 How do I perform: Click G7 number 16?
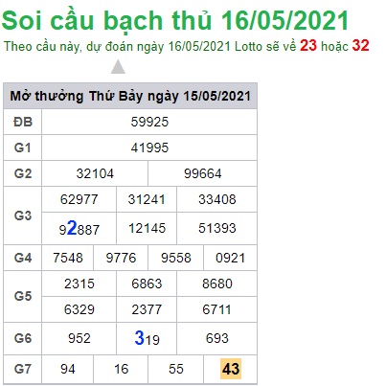(x=121, y=369)
